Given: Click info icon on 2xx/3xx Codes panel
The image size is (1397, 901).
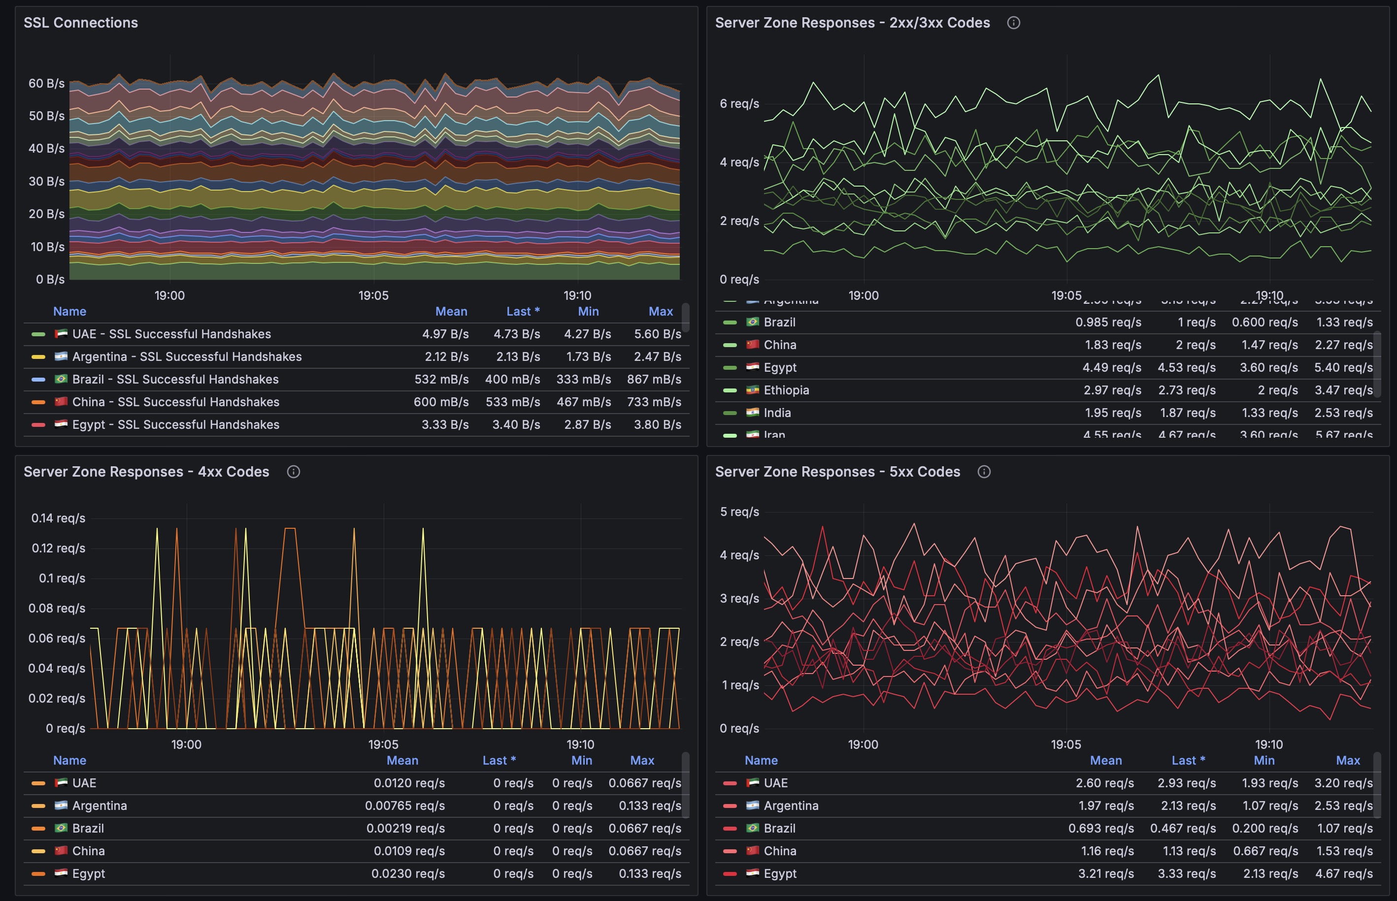Looking at the screenshot, I should tap(1013, 23).
